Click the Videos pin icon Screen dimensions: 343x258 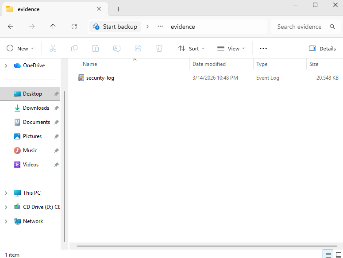57,165
